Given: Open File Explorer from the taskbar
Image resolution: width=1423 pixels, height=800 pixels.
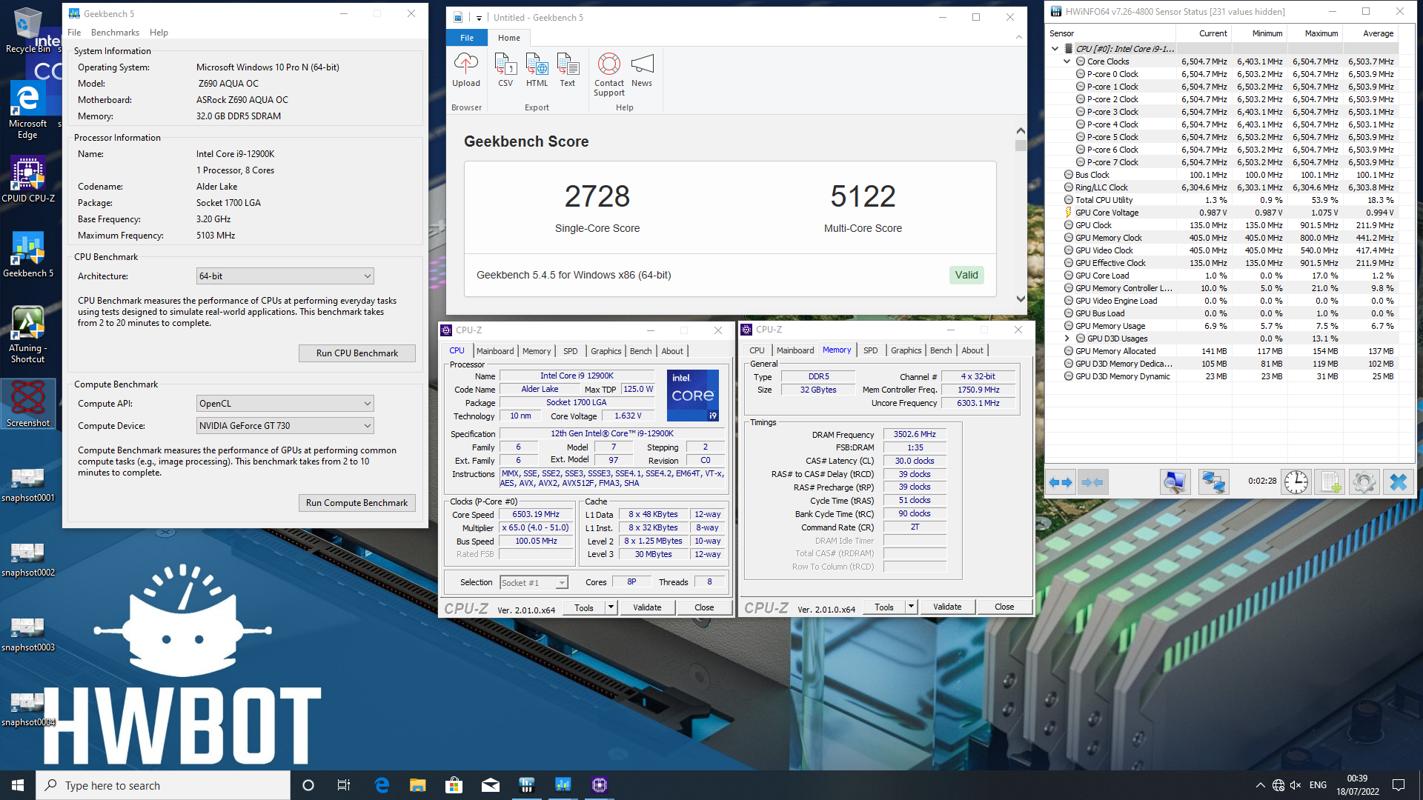Looking at the screenshot, I should [x=417, y=785].
